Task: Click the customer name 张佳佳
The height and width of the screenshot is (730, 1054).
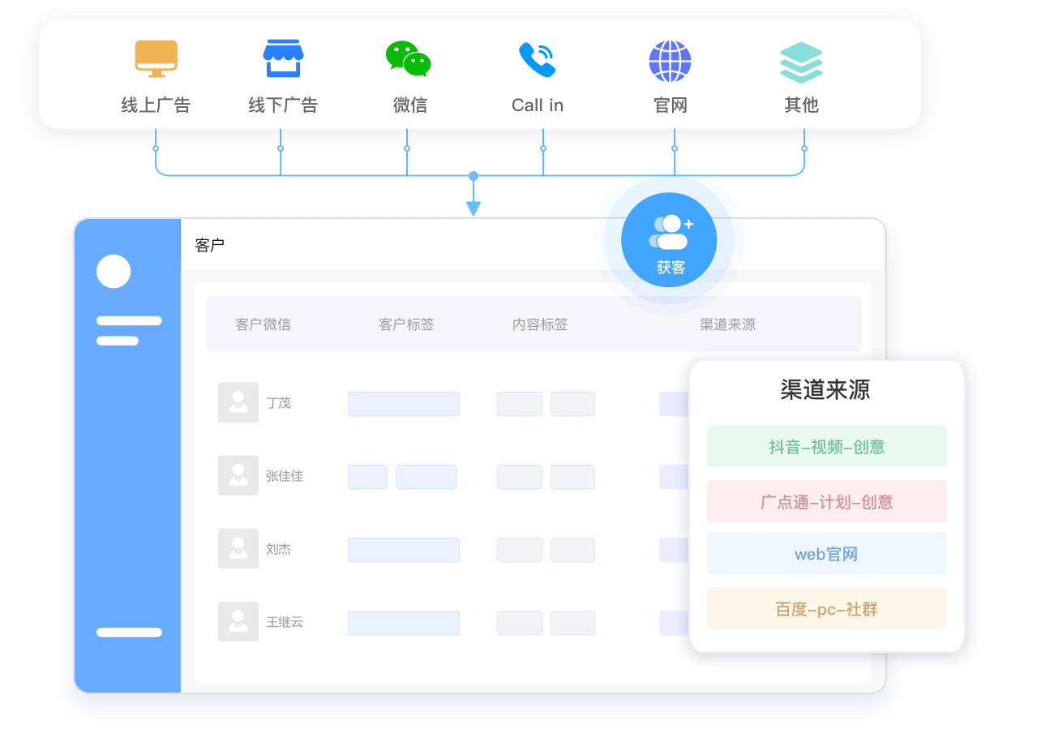Action: pyautogui.click(x=285, y=476)
